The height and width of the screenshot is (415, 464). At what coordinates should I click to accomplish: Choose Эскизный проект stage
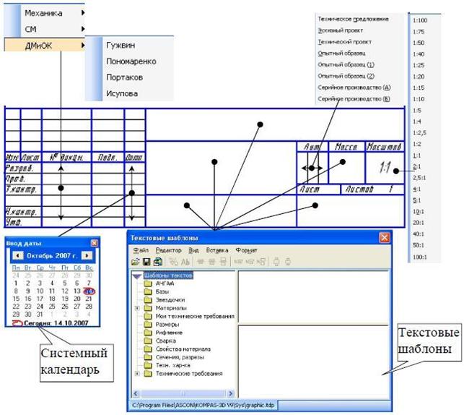coord(341,30)
